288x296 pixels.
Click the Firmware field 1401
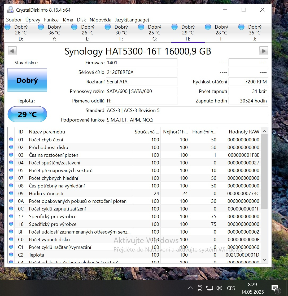pyautogui.click(x=142, y=63)
